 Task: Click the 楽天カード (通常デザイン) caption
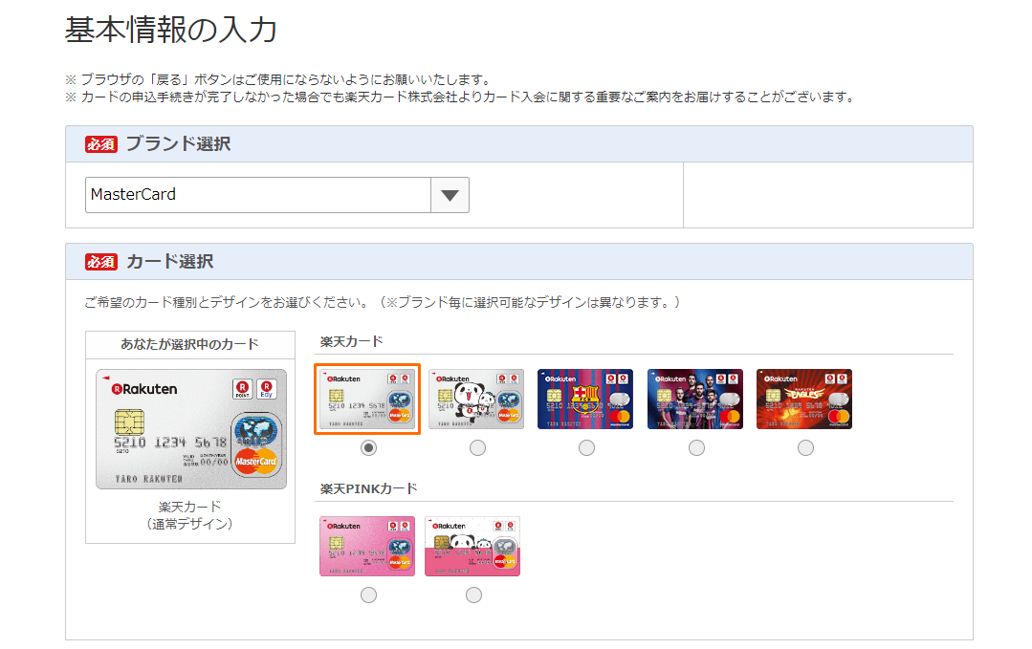[x=189, y=515]
